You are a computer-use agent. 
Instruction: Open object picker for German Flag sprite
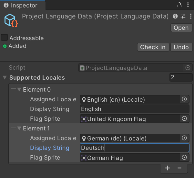pos(184,158)
